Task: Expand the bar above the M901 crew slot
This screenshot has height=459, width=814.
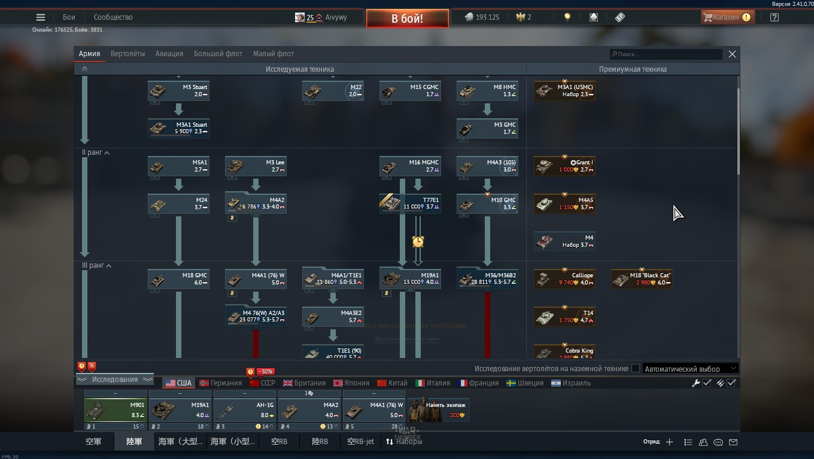Action: point(116,394)
